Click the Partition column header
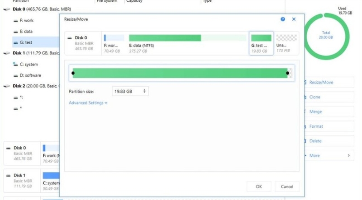This screenshot has height=200, width=362. point(20,1)
